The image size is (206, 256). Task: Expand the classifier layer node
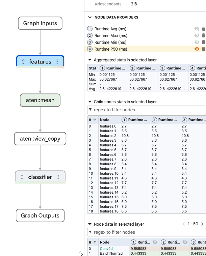[22, 177]
